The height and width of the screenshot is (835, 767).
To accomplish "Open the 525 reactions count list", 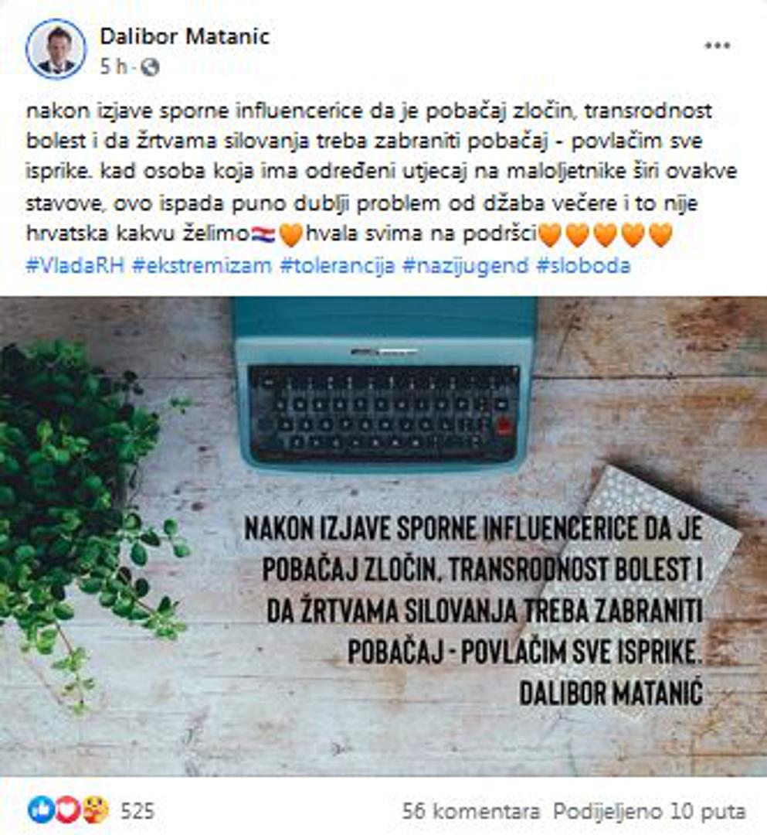I will 137,811.
